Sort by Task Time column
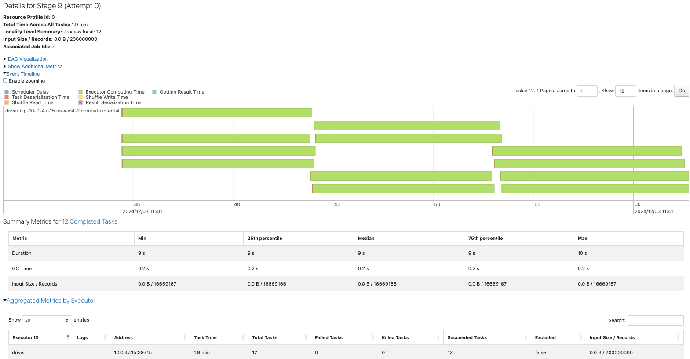 click(x=219, y=337)
